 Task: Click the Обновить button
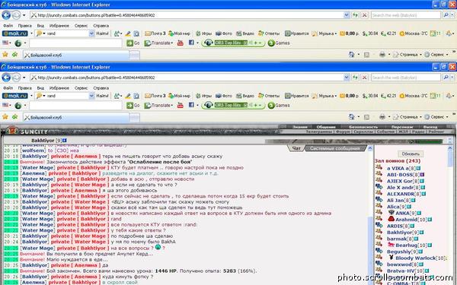pos(411,154)
